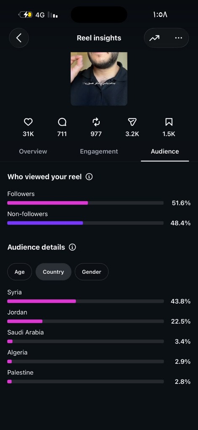This screenshot has width=198, height=430.
Task: Select the Age filter chip
Action: pyautogui.click(x=19, y=272)
